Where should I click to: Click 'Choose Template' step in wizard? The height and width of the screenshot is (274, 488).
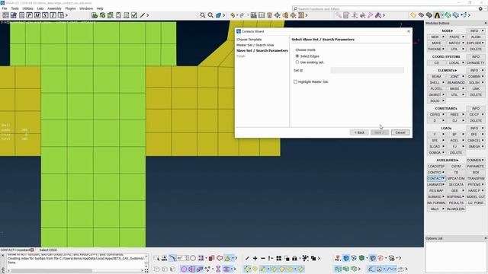tap(249, 40)
